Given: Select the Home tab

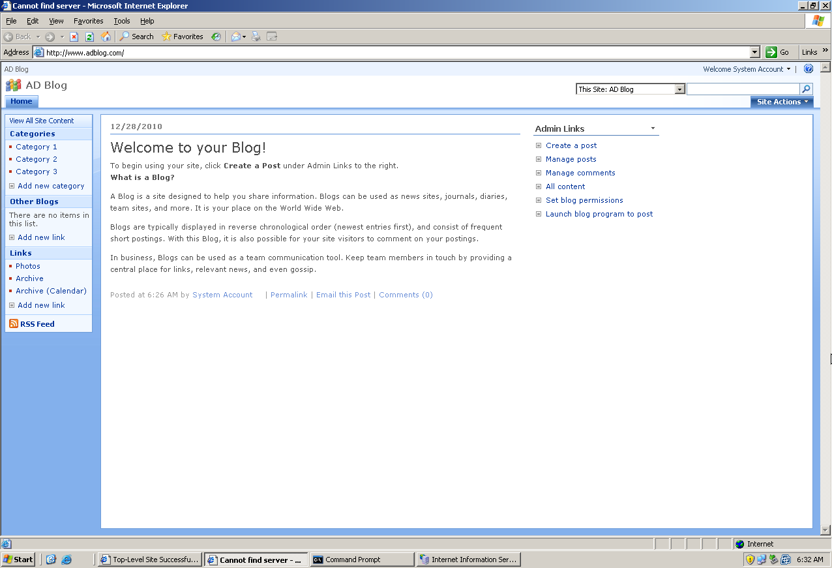Looking at the screenshot, I should (x=22, y=101).
